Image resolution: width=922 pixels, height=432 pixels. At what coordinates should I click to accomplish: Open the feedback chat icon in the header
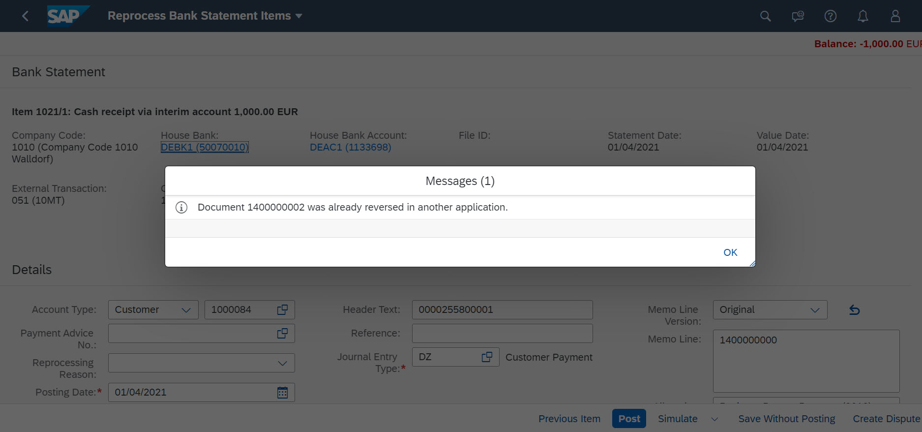[798, 16]
